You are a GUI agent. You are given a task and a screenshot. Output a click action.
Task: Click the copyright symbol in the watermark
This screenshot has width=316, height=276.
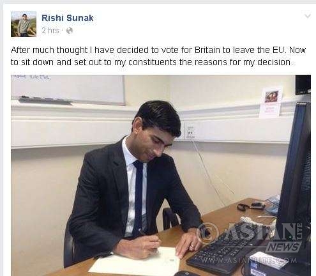207,233
